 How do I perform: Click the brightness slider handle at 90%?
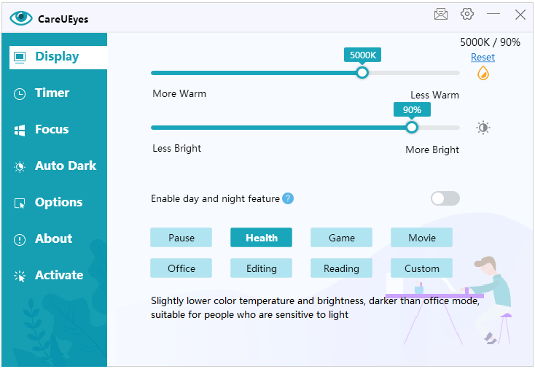pyautogui.click(x=412, y=127)
